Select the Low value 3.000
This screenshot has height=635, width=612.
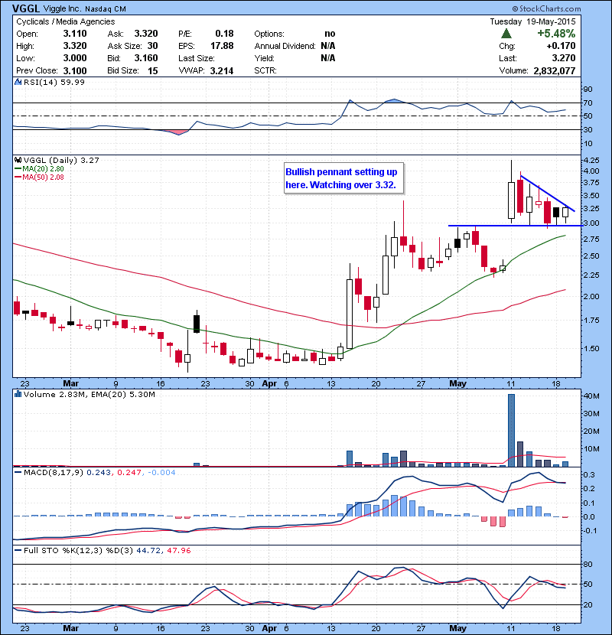click(x=75, y=58)
